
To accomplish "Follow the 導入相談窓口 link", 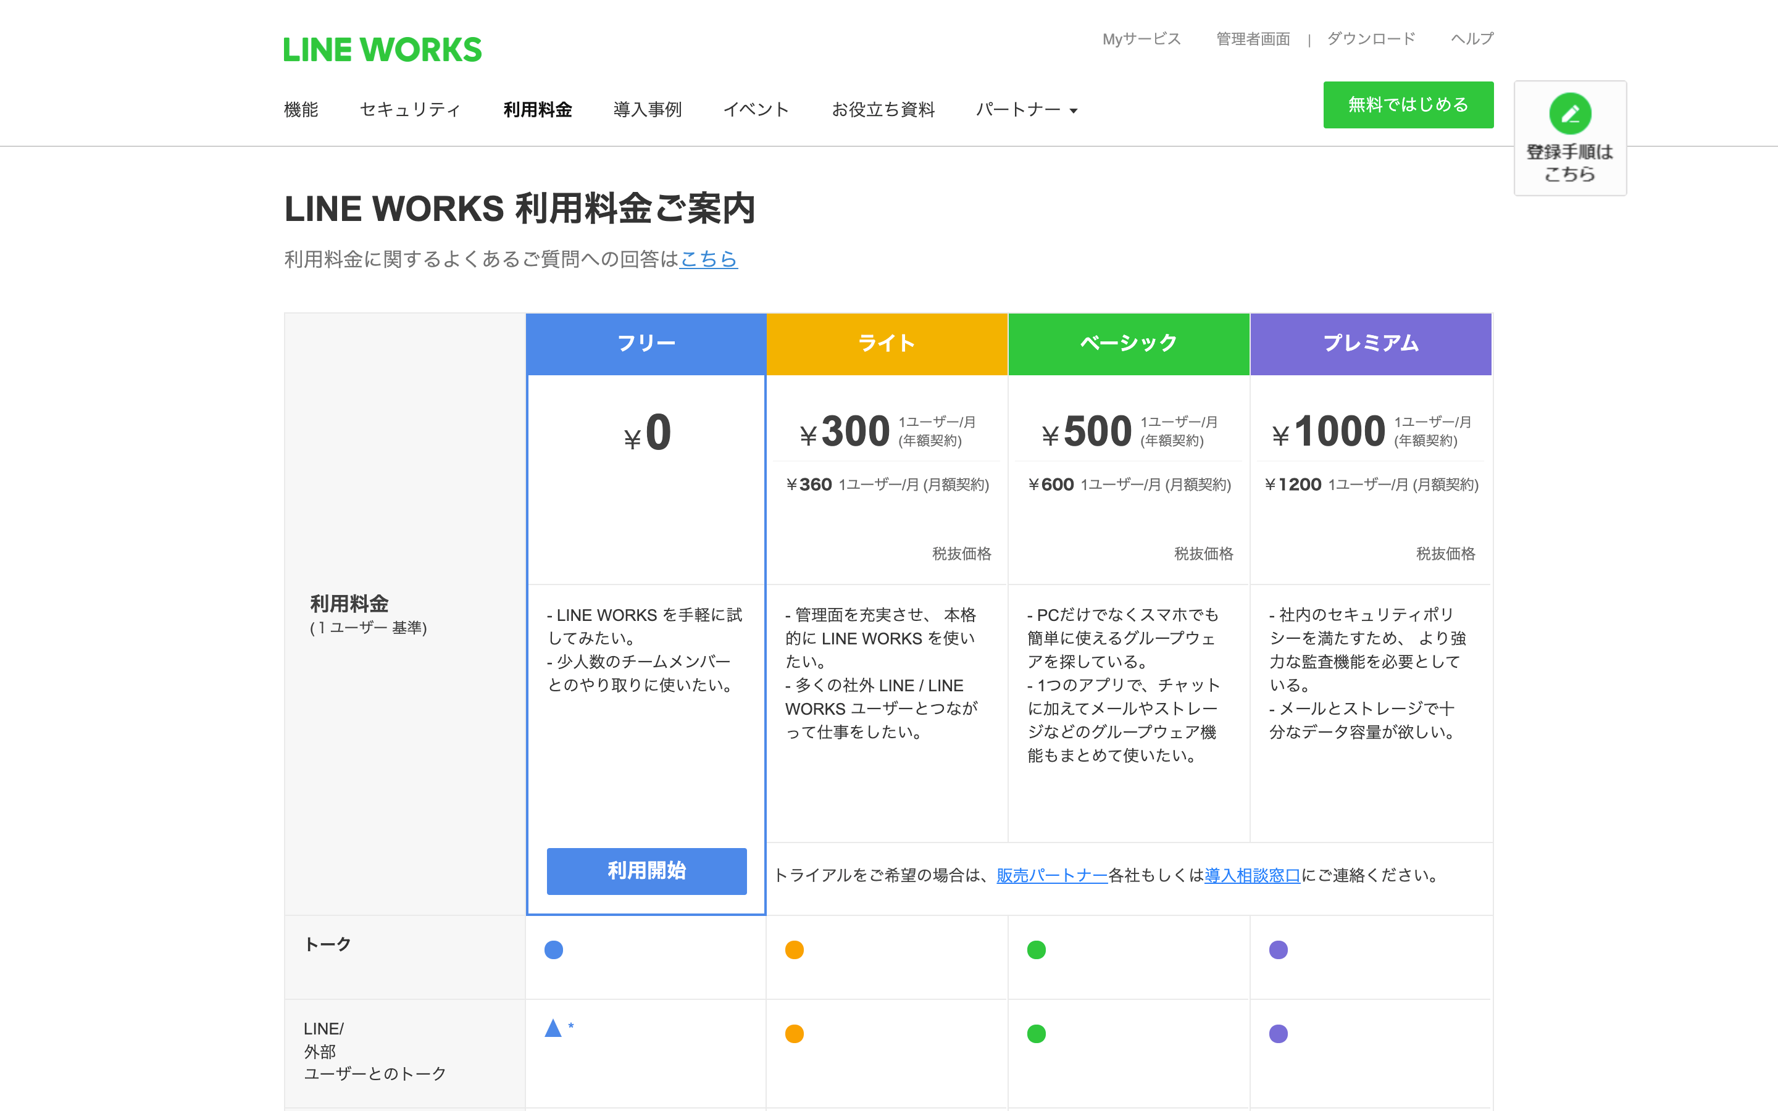I will pyautogui.click(x=1252, y=876).
